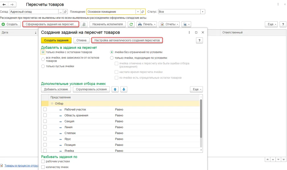Jump to the first list record icon
The height and width of the screenshot is (170, 287).
coord(267,159)
